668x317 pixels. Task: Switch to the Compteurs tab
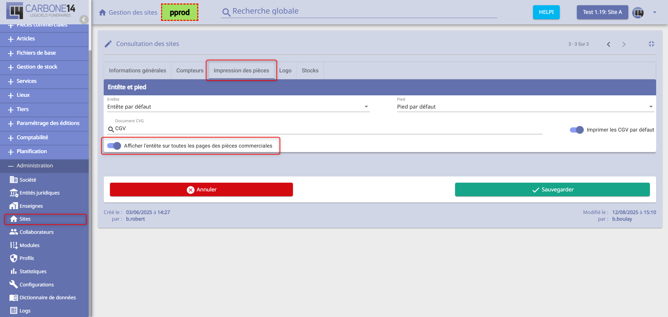[x=190, y=71]
